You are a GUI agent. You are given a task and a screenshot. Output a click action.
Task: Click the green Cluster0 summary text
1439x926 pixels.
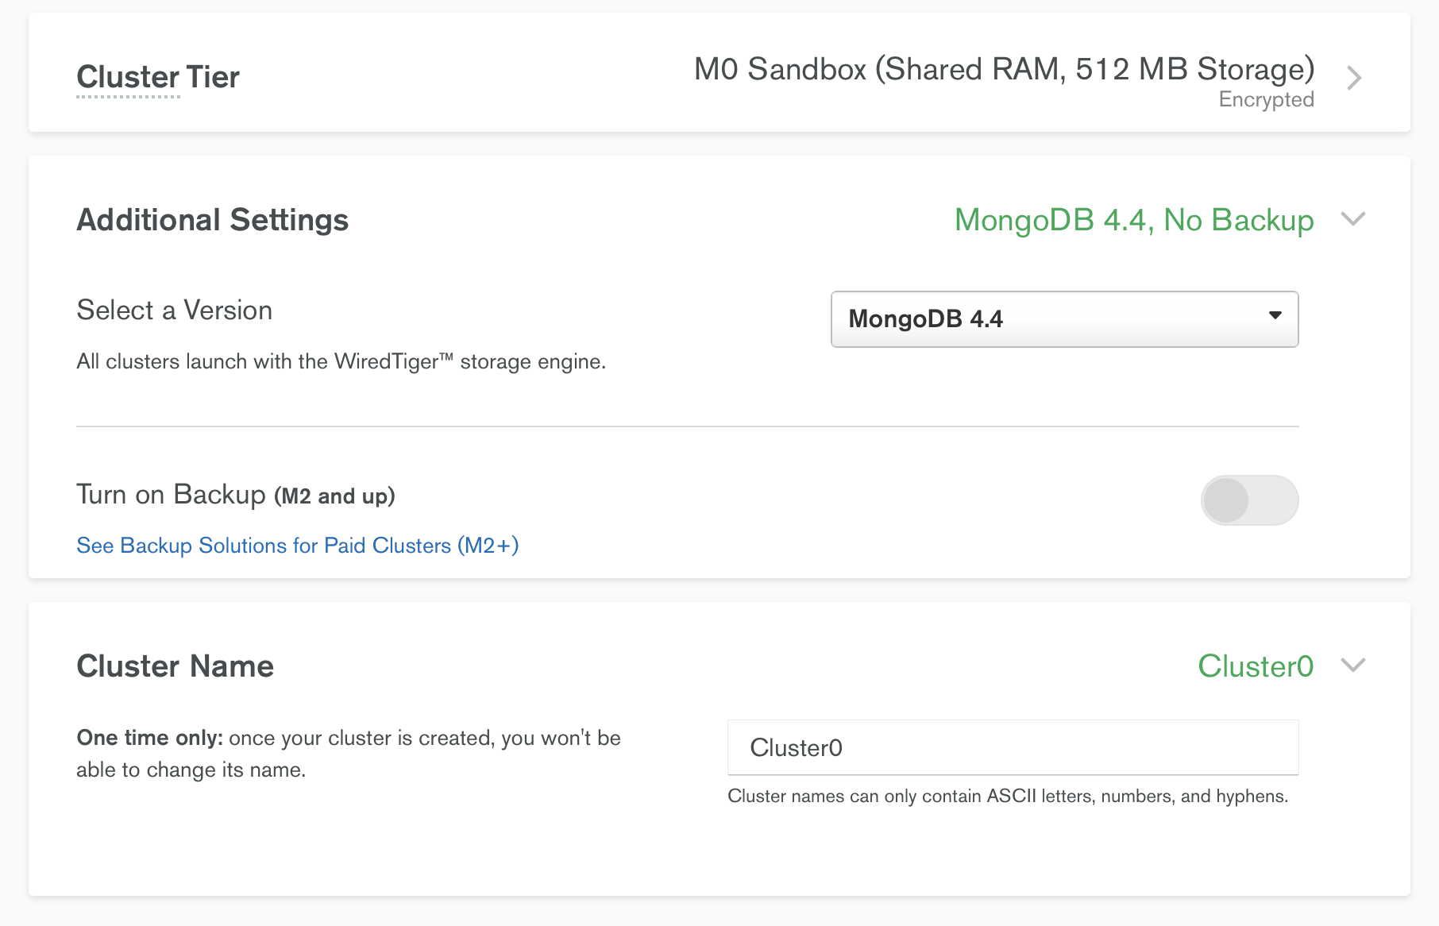coord(1256,666)
